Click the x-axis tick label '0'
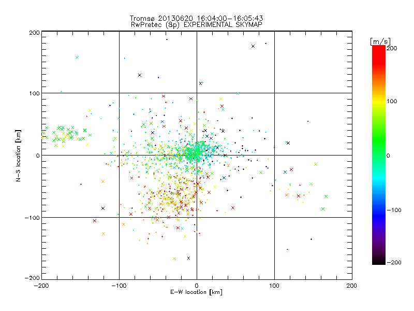This screenshot has height=311, width=414. click(197, 286)
